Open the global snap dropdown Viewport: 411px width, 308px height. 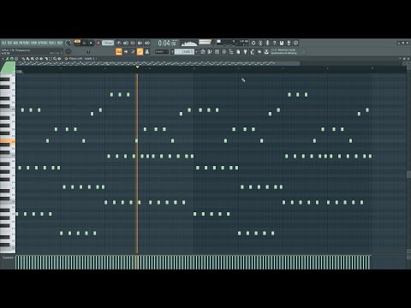tap(162, 51)
